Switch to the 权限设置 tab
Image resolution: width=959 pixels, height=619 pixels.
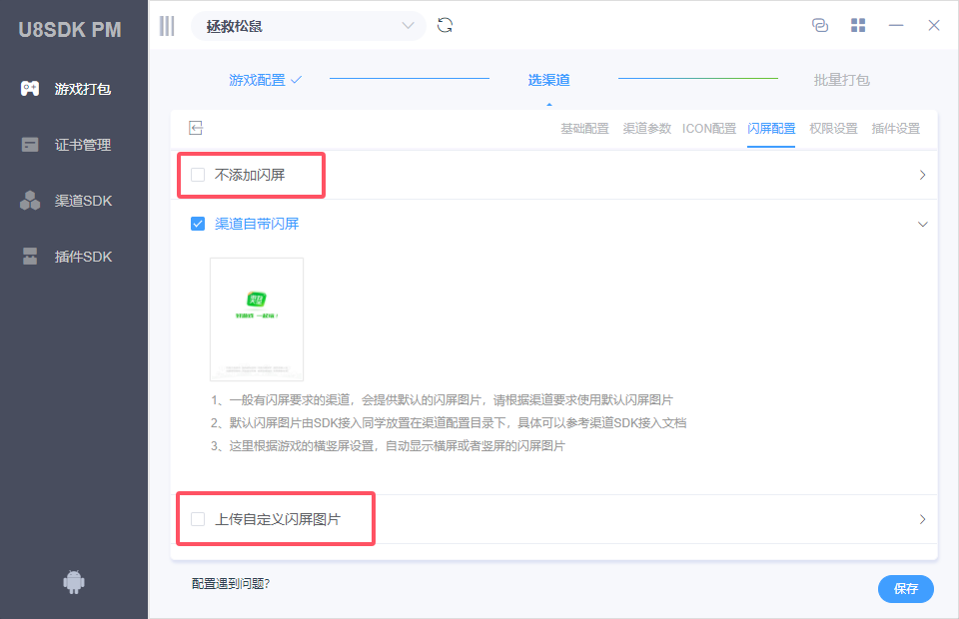(833, 129)
